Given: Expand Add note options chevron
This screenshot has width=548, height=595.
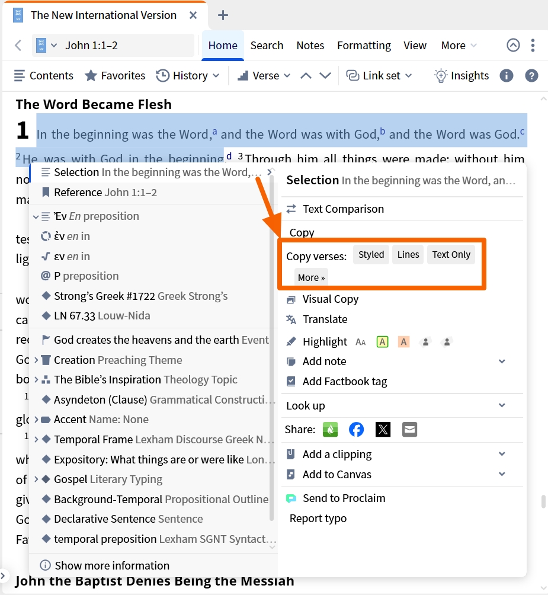Looking at the screenshot, I should 502,362.
